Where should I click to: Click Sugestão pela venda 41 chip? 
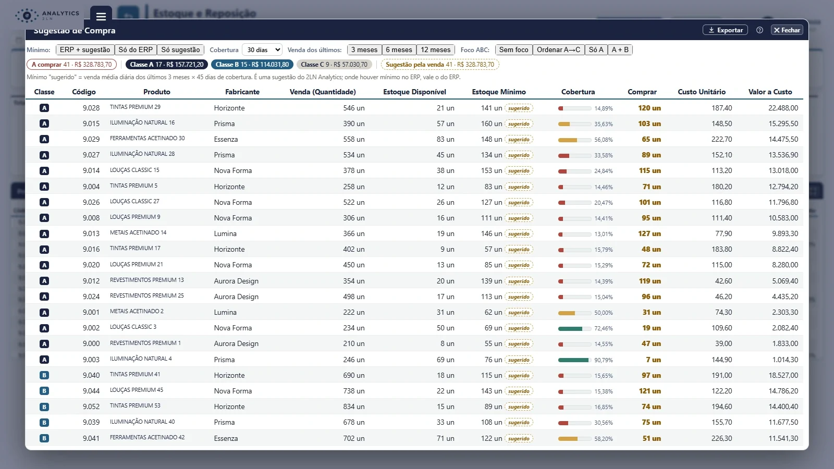coord(440,65)
